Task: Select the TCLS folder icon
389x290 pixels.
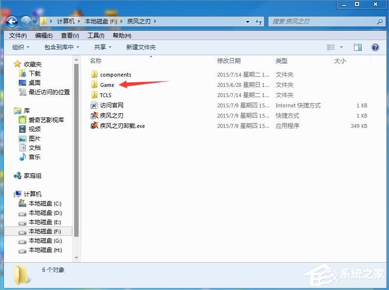Action: point(94,95)
